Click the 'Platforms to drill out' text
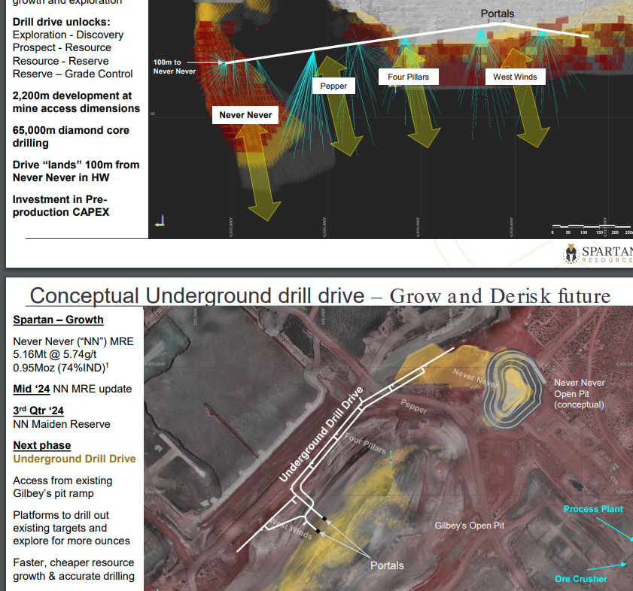Viewport: 633px width, 591px height. (x=61, y=515)
